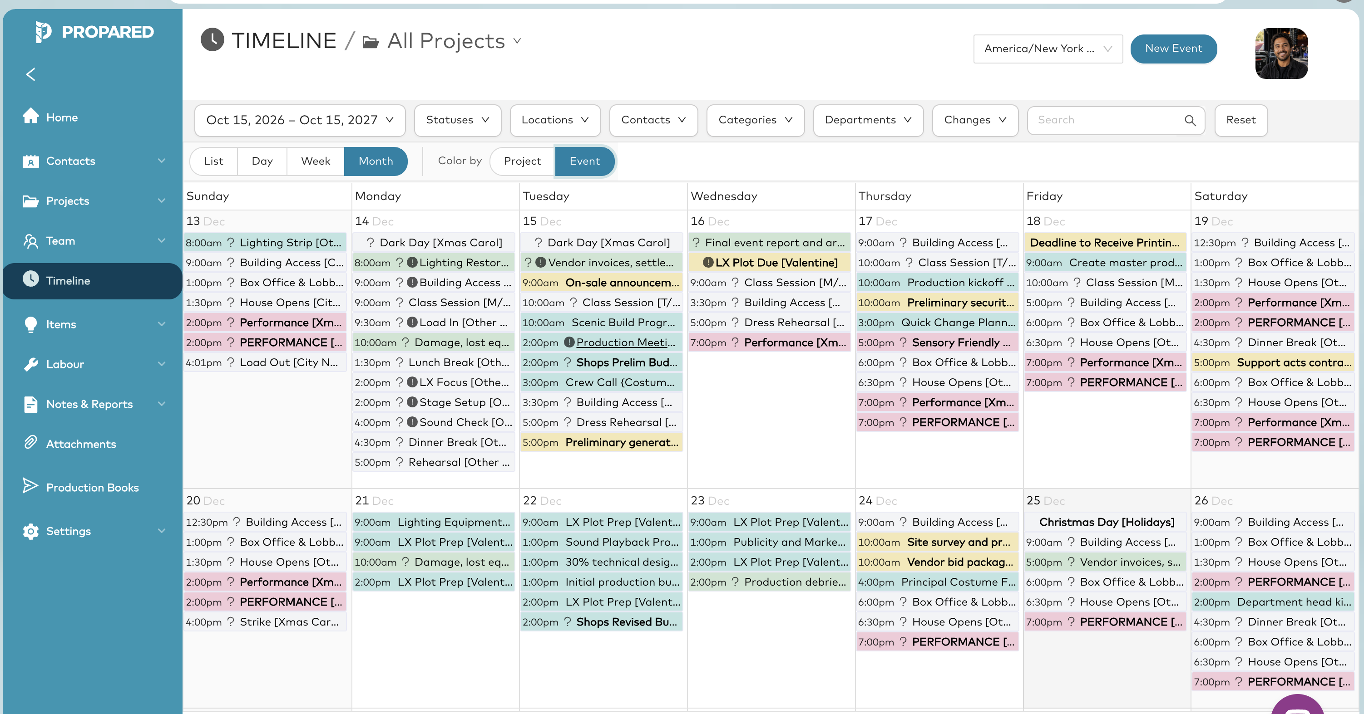The image size is (1364, 714).
Task: Click the question mark on Final event report
Action: click(x=696, y=242)
